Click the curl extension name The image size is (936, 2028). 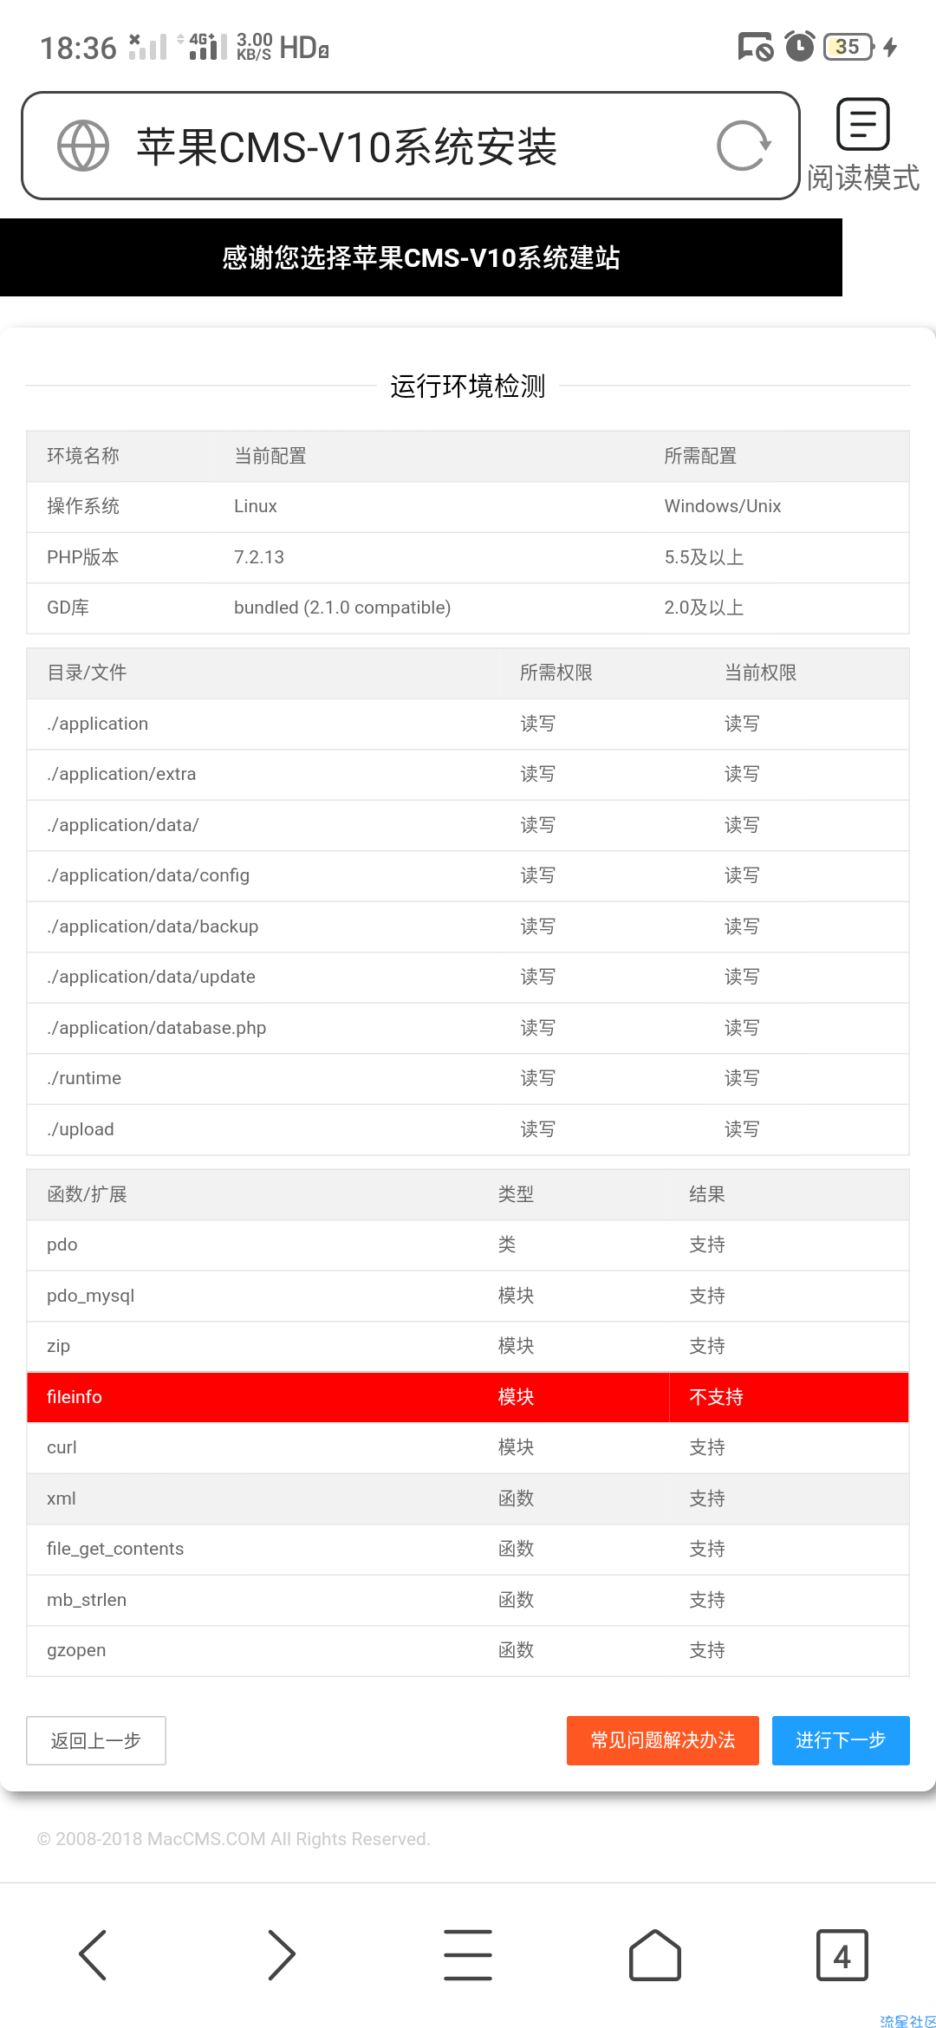62,1447
